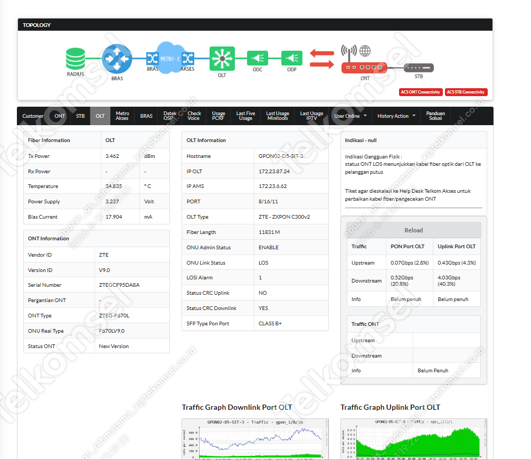Click the Tx Power value 3.462
Viewport: 531px width, 460px height.
tap(112, 156)
